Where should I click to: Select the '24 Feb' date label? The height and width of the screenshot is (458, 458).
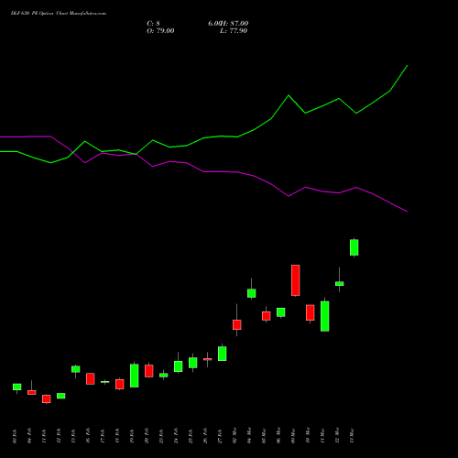pyautogui.click(x=176, y=436)
